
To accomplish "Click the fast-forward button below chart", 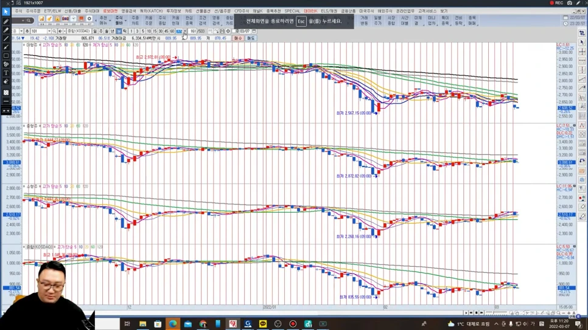I will [x=481, y=313].
